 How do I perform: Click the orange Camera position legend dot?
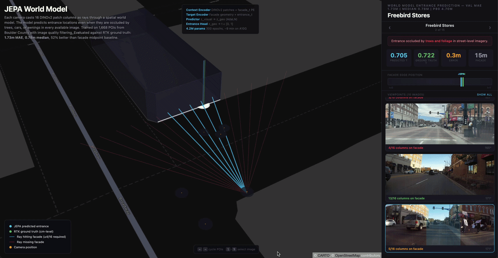click(x=11, y=247)
